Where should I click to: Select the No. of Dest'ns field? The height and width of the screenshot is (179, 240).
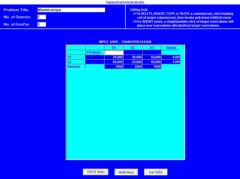[x=42, y=24]
